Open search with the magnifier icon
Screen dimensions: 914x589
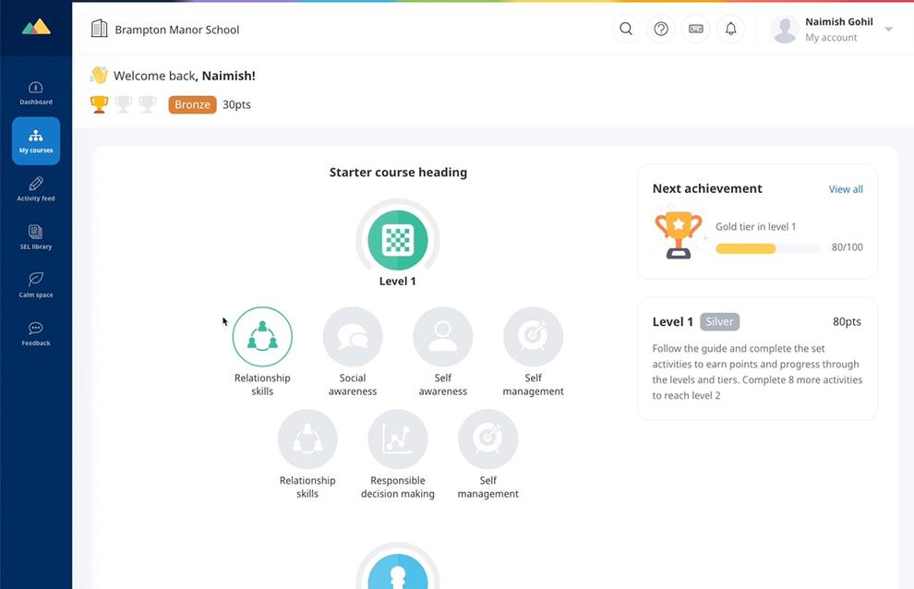pyautogui.click(x=626, y=29)
